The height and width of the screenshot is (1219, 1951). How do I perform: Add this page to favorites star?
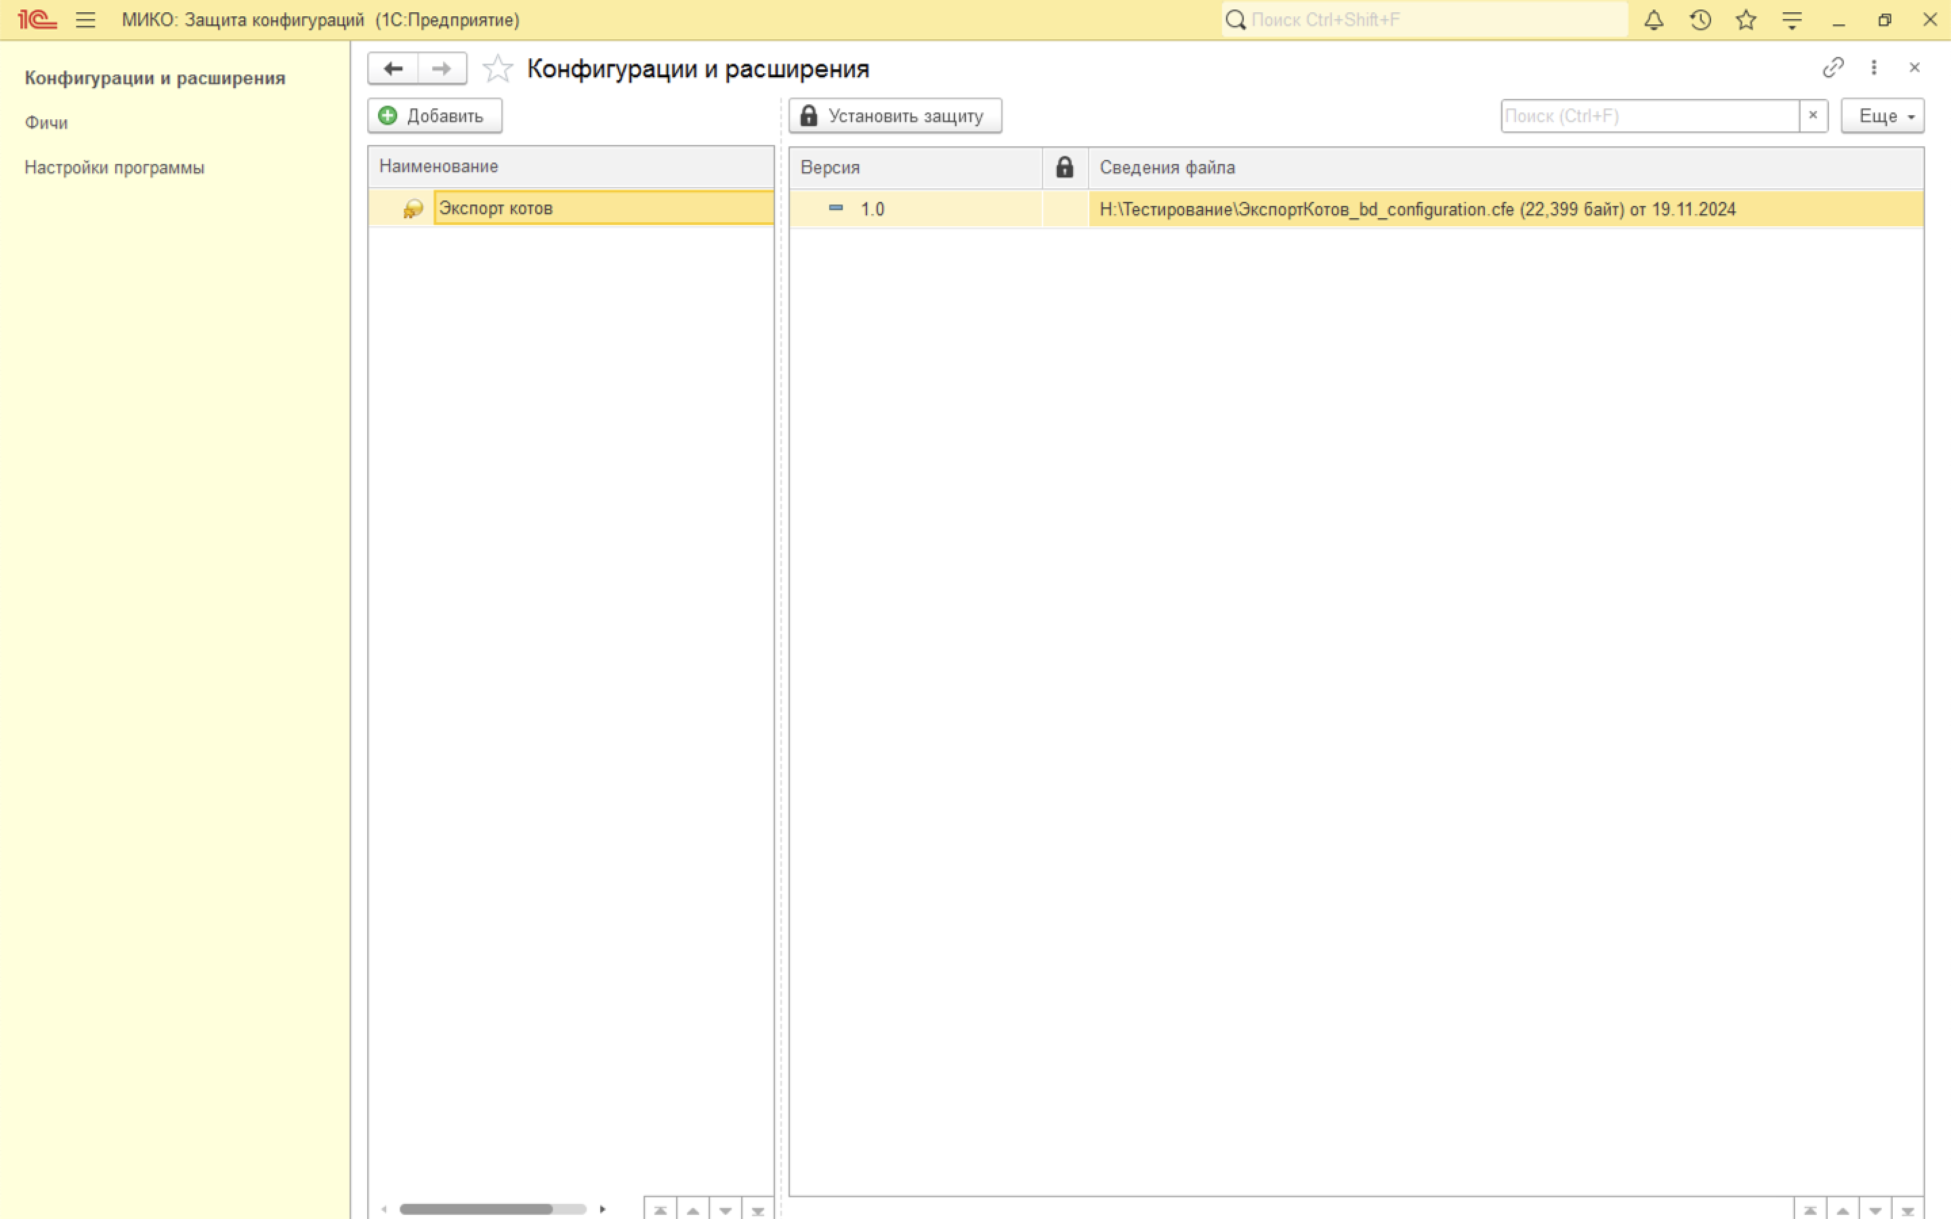(497, 68)
